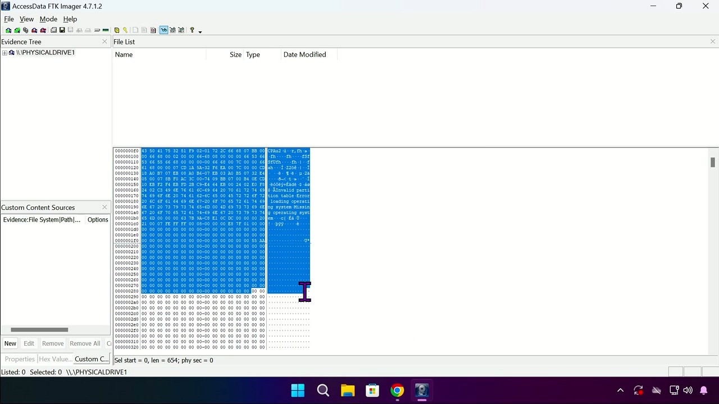Screen dimensions: 719x404
Task: Open the Help question mark icon
Action: click(x=192, y=30)
